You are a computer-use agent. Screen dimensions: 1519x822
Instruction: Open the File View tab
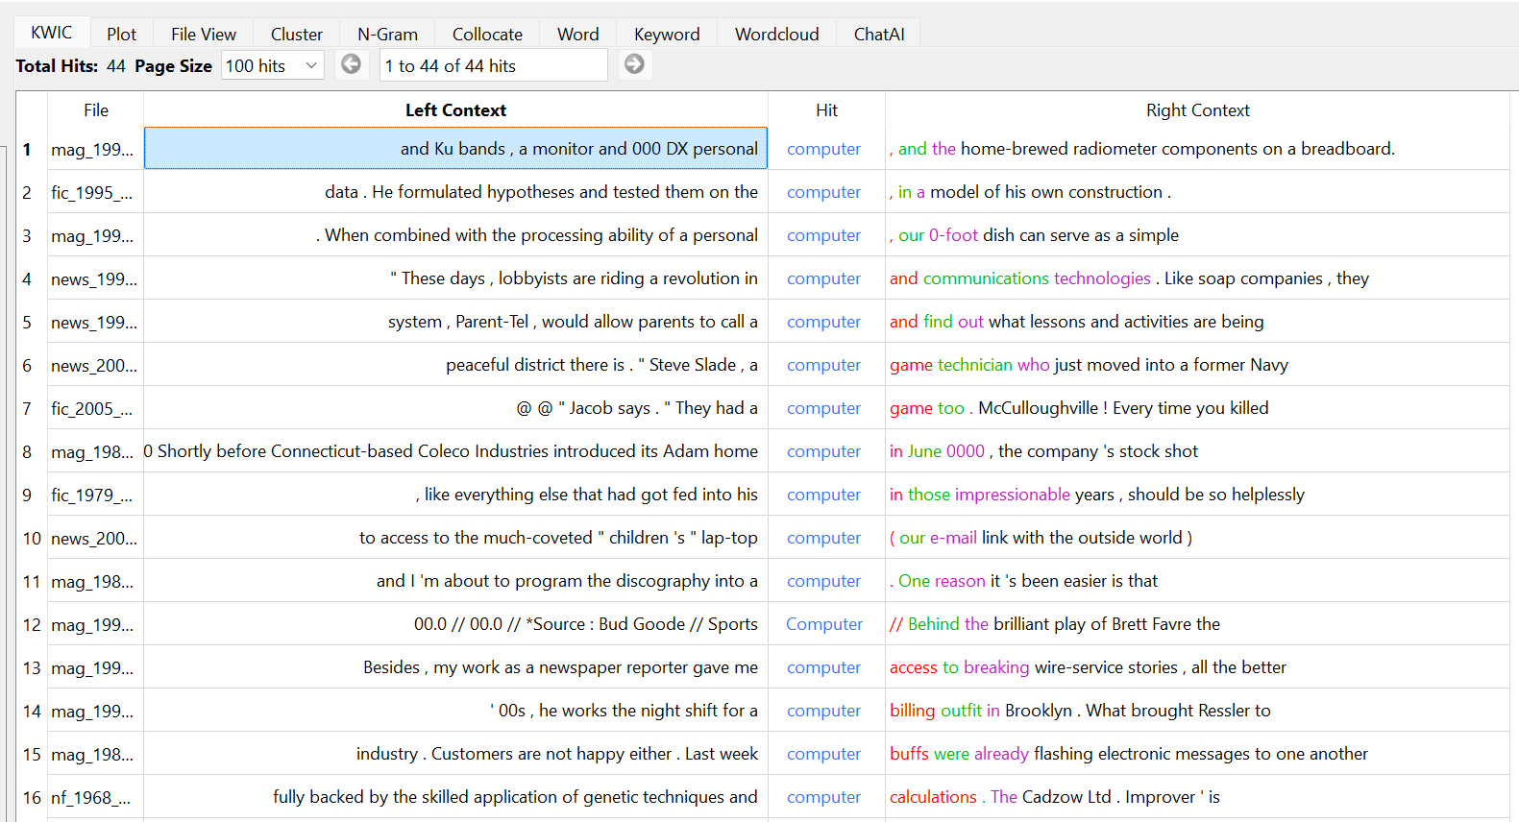point(203,34)
